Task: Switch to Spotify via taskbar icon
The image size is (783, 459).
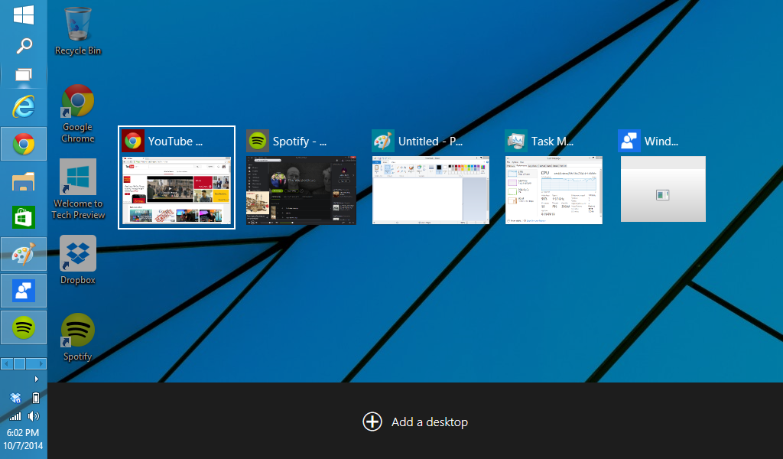Action: (24, 327)
